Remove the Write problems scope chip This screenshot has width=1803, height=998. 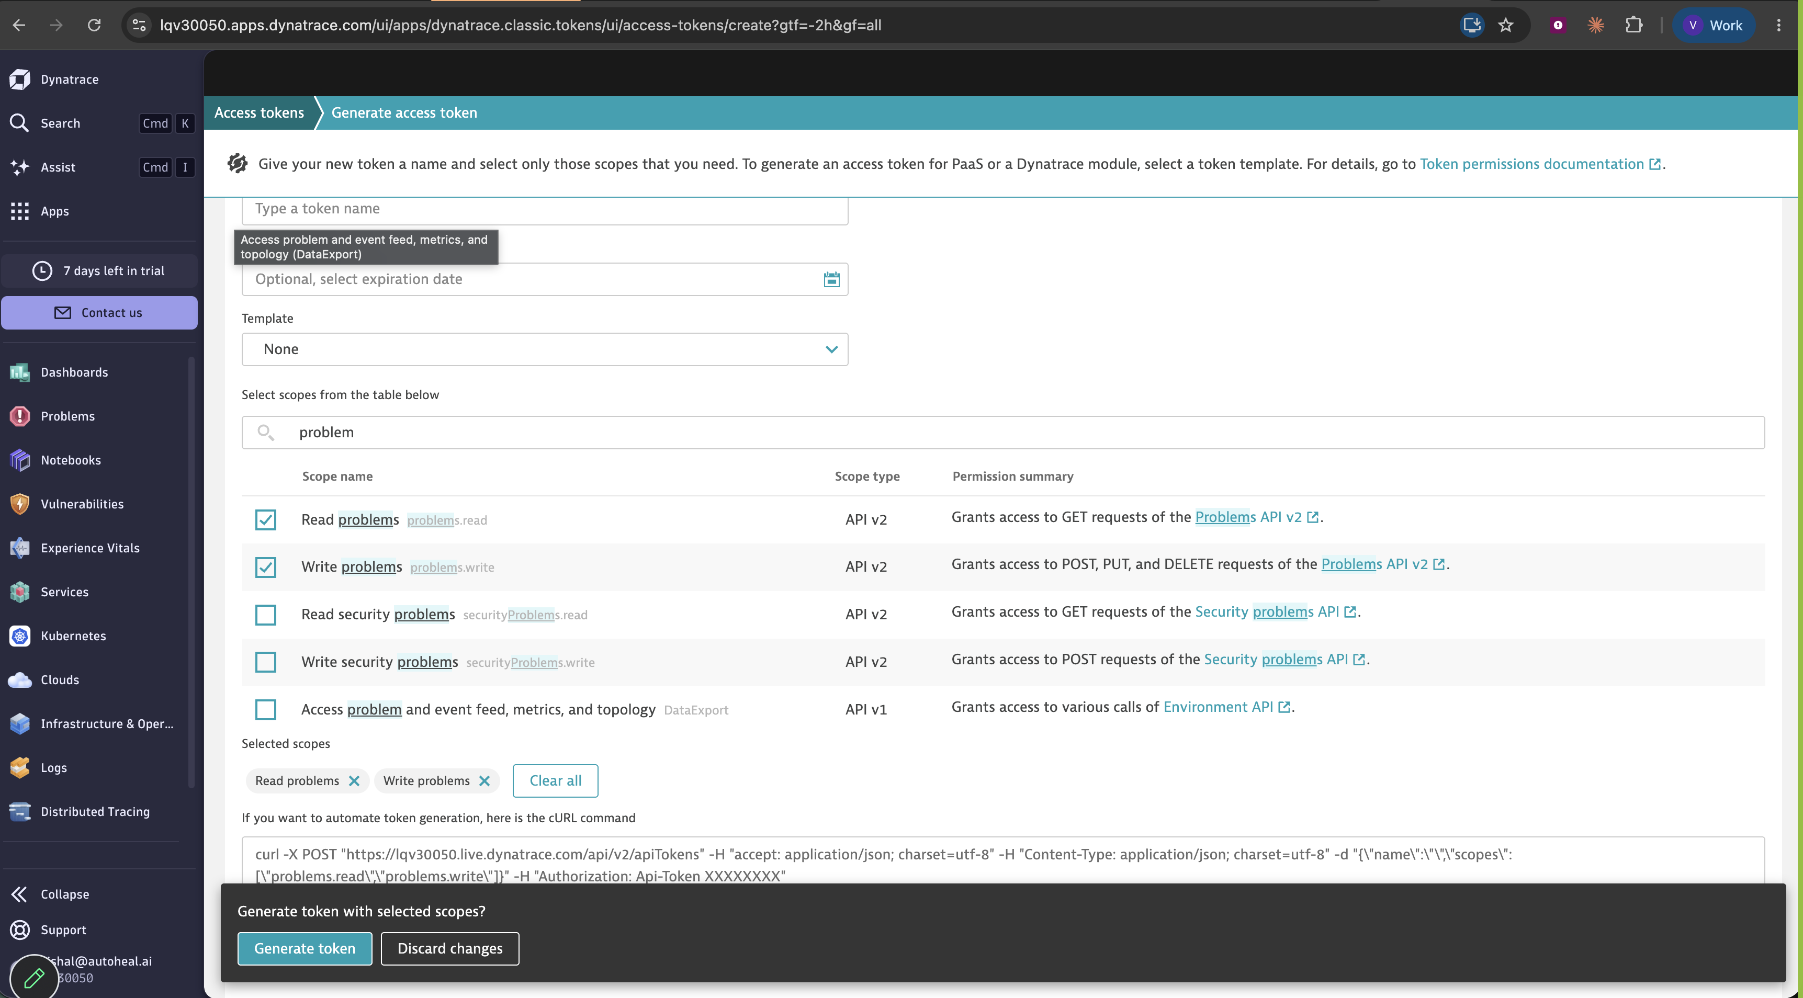coord(484,781)
